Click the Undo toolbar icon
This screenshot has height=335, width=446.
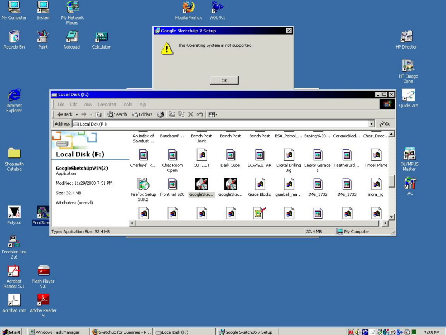(200, 114)
